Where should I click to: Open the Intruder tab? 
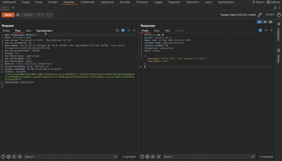point(53,2)
